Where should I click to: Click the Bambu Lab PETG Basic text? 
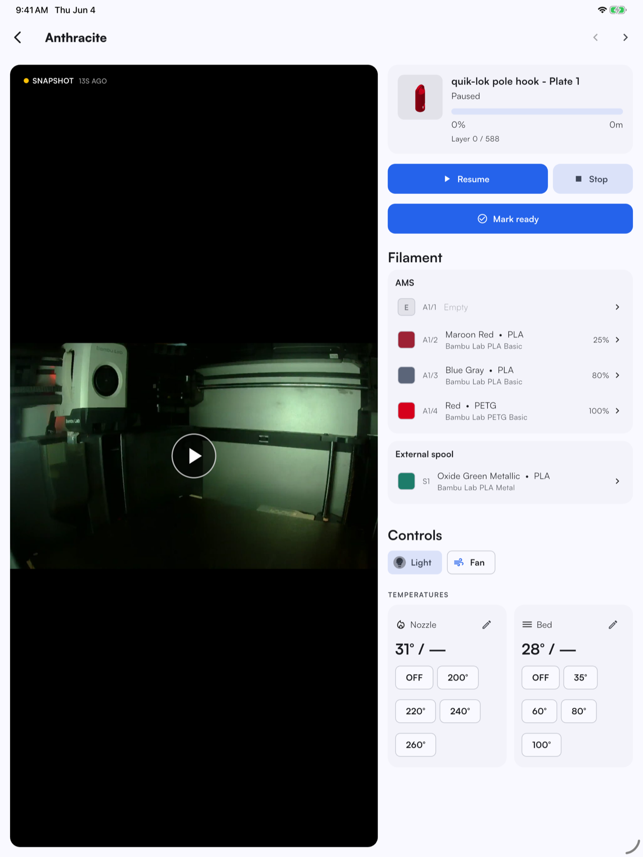coord(486,417)
